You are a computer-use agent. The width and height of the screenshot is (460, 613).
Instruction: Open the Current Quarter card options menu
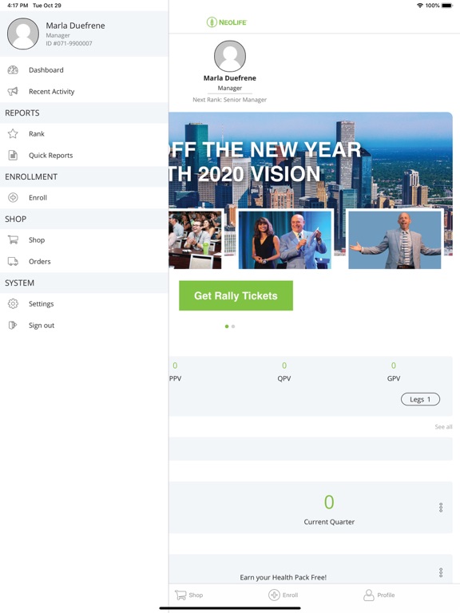tap(441, 508)
